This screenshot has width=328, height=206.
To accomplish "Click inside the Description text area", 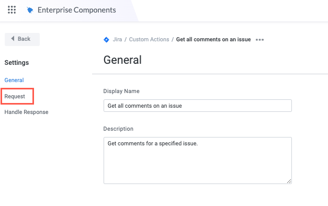I will pyautogui.click(x=197, y=161).
